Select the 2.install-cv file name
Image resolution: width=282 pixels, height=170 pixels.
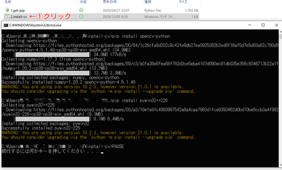[19, 16]
